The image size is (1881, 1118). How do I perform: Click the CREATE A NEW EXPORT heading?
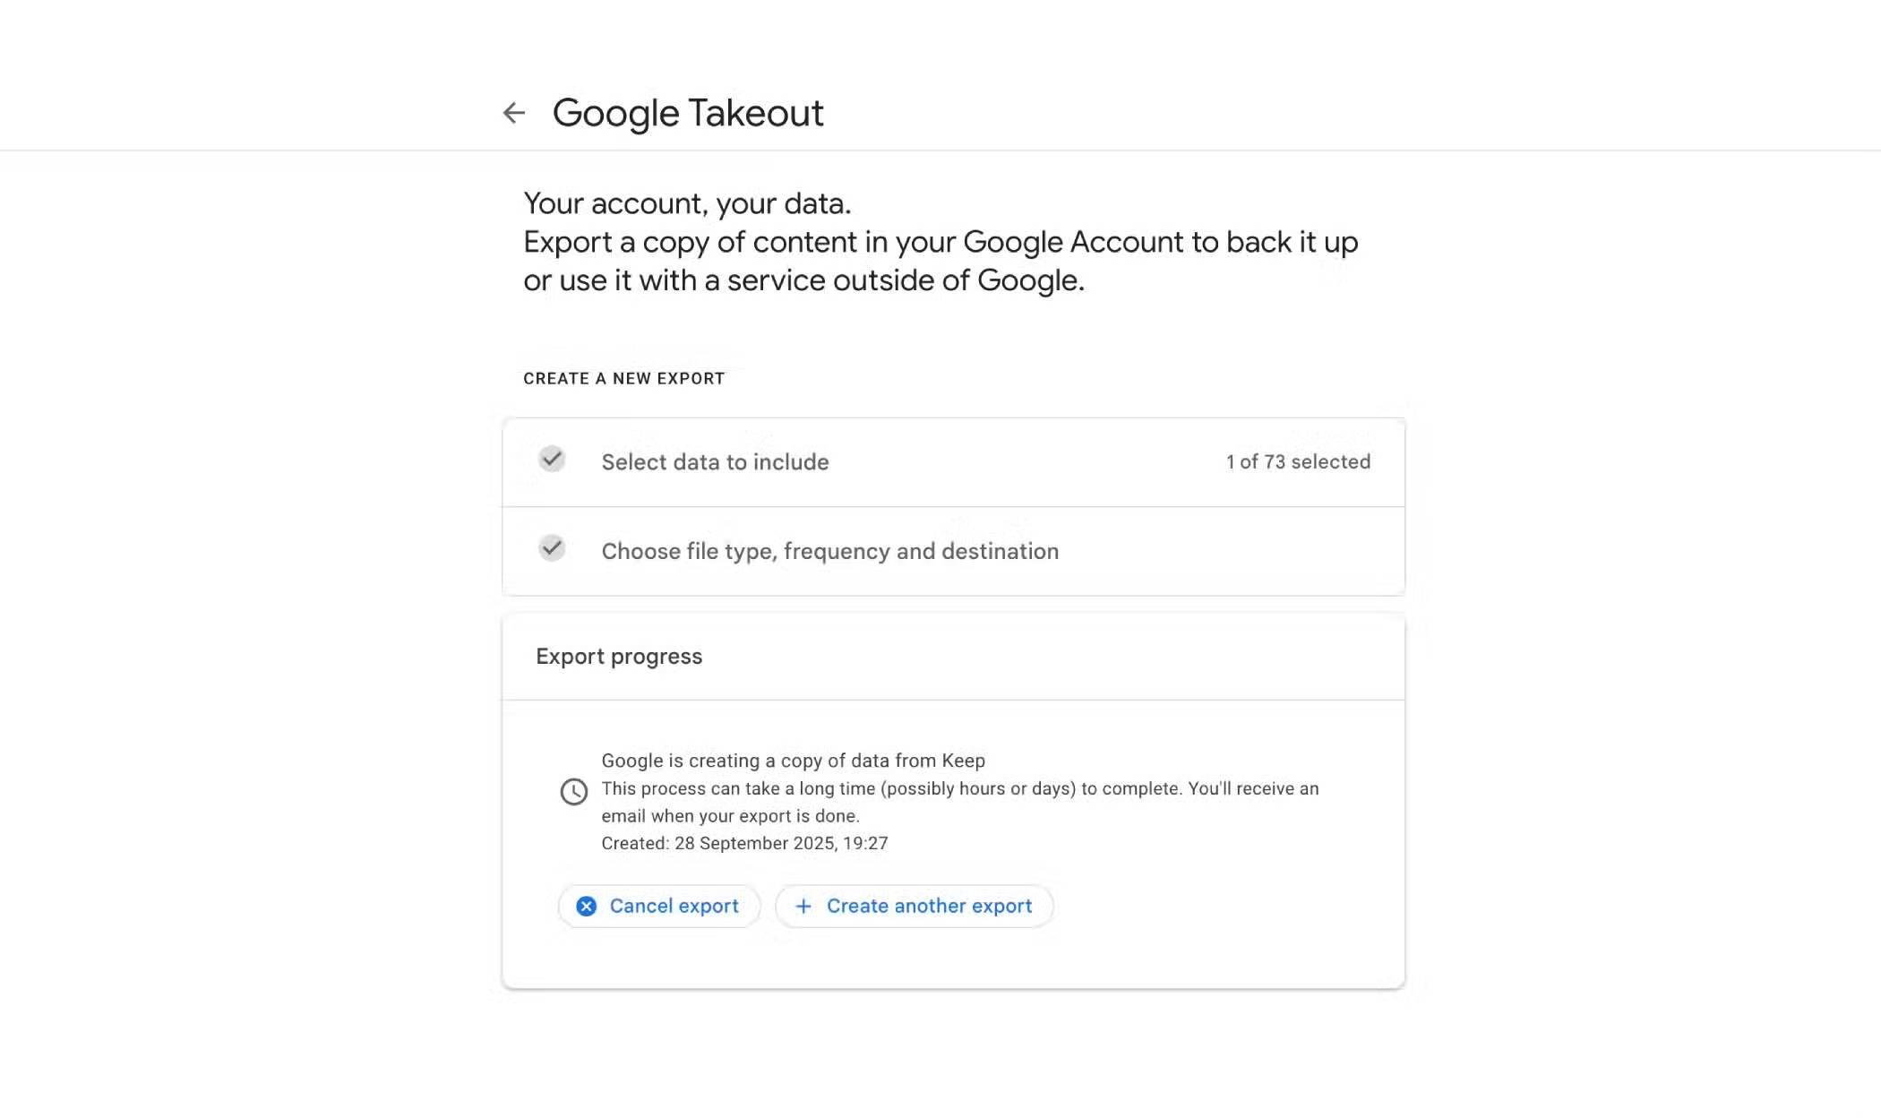pyautogui.click(x=623, y=379)
